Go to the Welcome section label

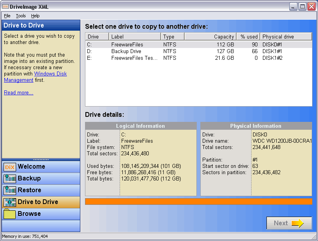coord(31,166)
